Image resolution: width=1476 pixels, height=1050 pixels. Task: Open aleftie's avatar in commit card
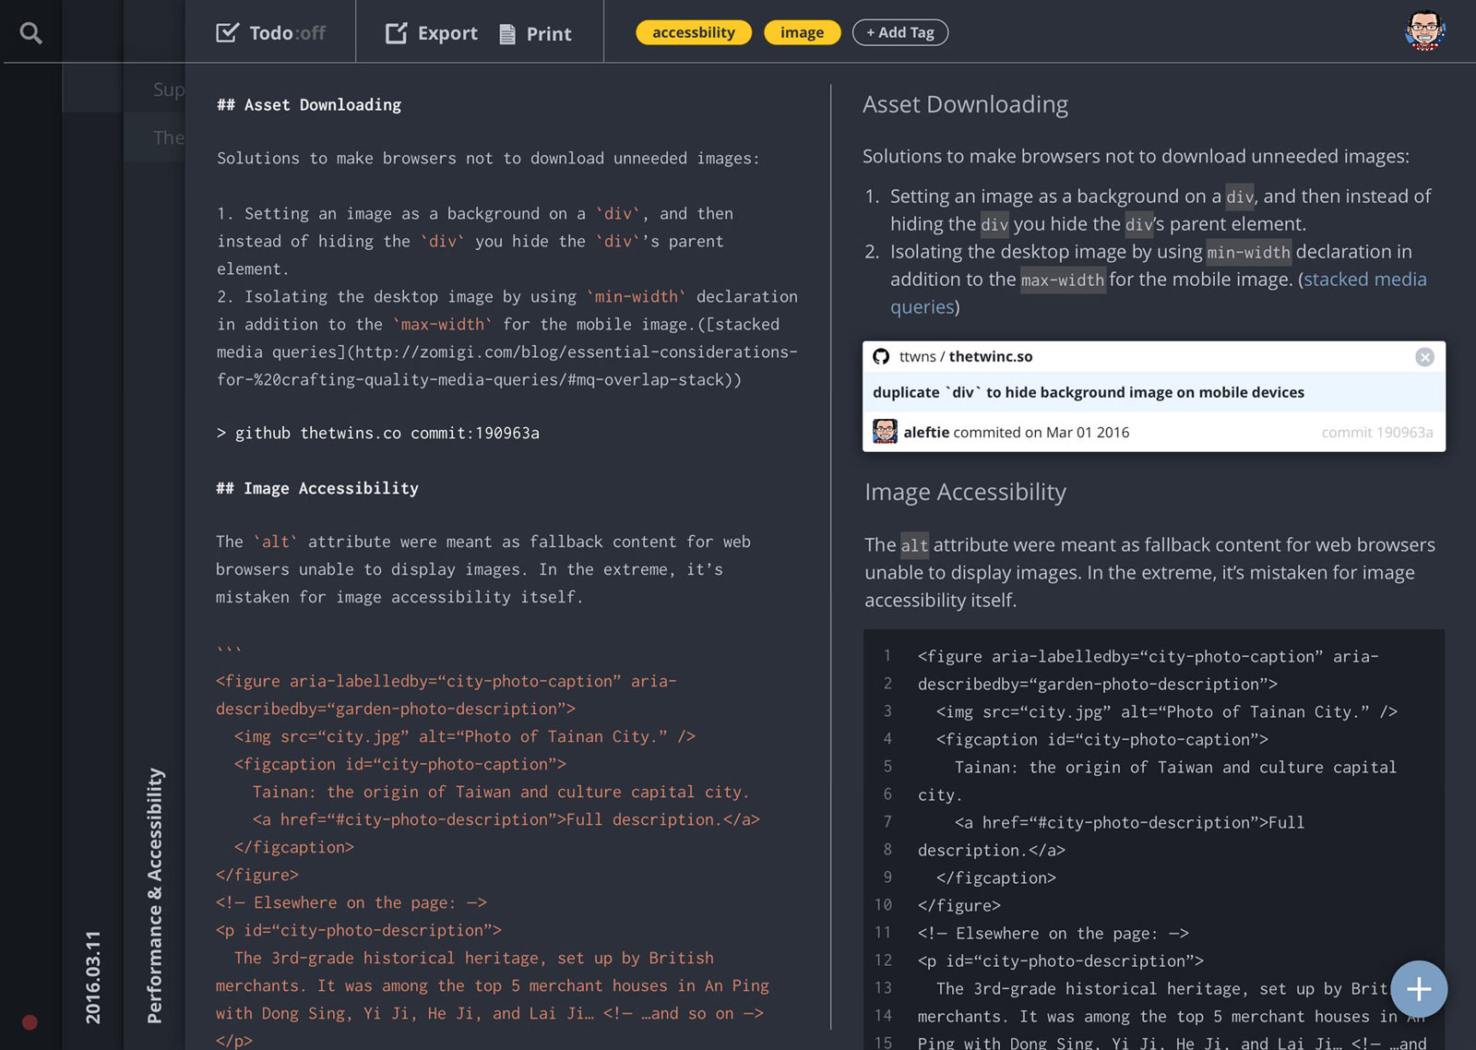click(885, 432)
